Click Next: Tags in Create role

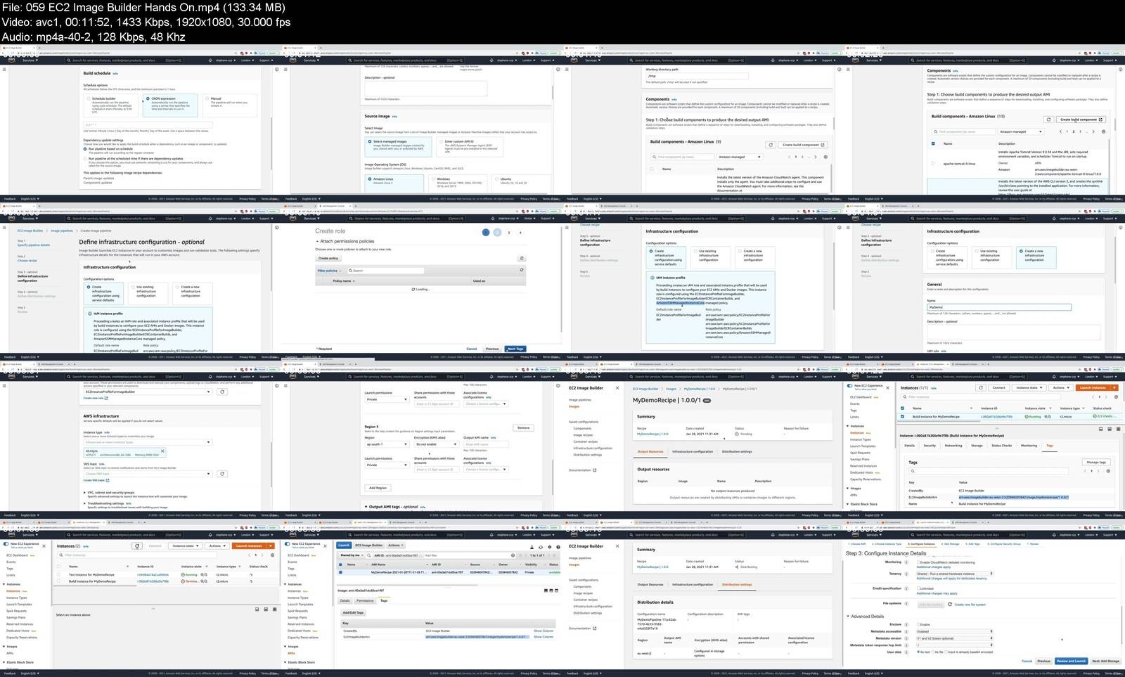[515, 349]
